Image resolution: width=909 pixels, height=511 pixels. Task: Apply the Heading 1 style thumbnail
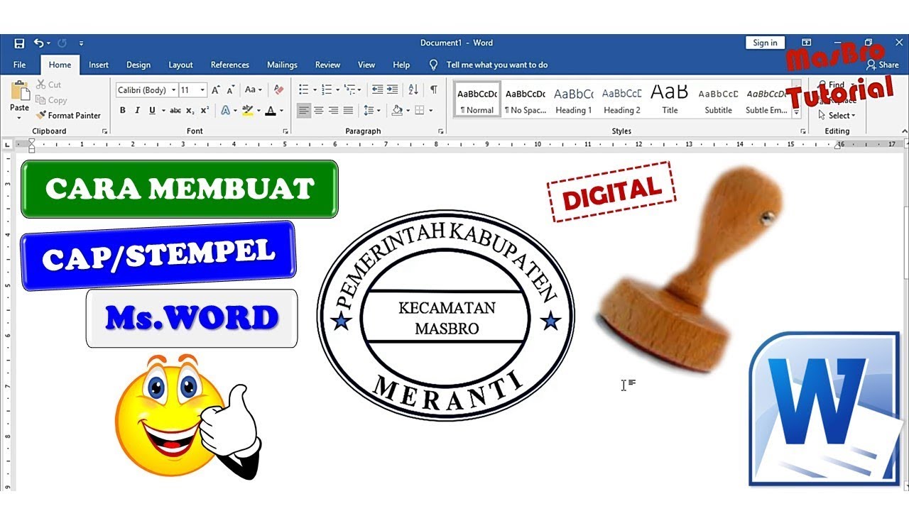573,100
